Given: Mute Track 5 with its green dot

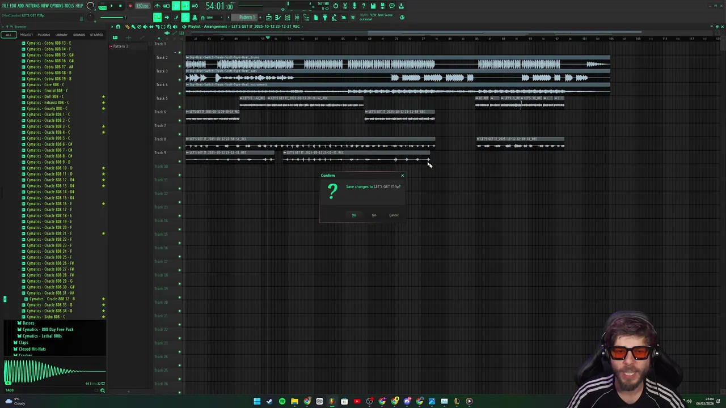Looking at the screenshot, I should tap(180, 107).
